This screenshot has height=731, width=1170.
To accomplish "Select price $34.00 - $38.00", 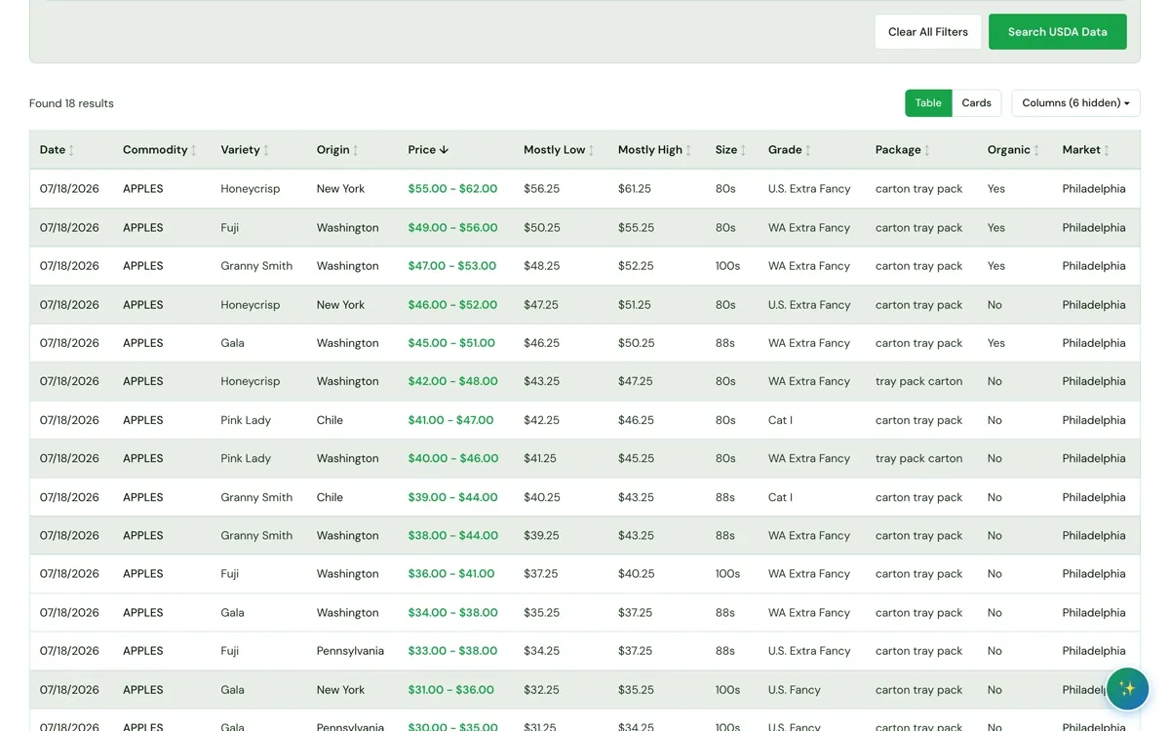I will 452,613.
